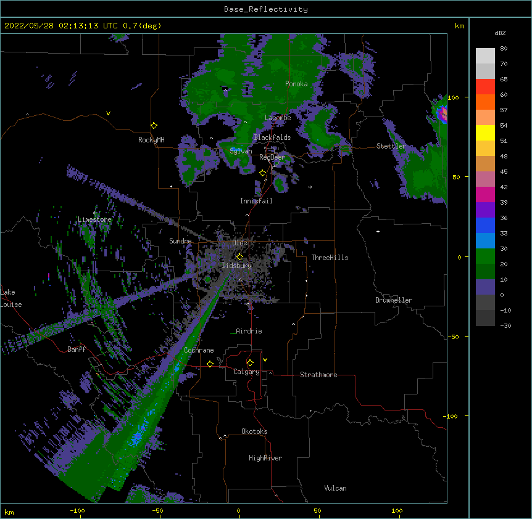532x519 pixels.
Task: Click the Airdrie city label
Action: click(249, 331)
